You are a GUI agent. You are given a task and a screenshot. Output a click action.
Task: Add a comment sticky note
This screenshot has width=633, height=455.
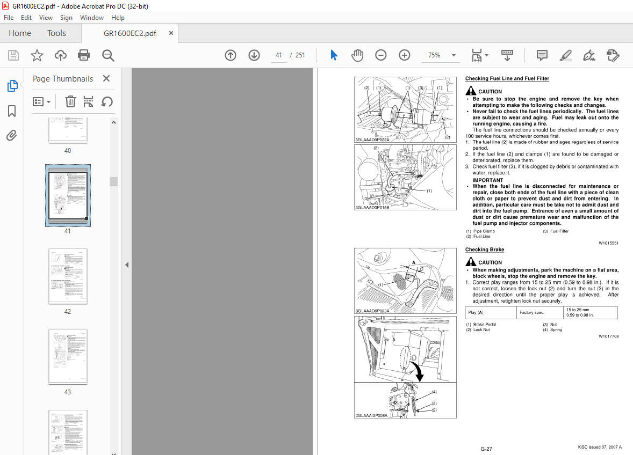pos(542,55)
